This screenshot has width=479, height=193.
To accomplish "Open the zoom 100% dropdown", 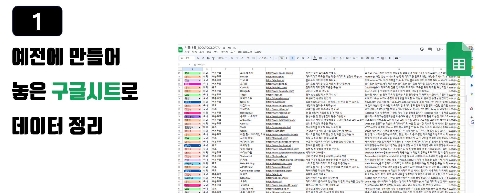I will [222, 58].
